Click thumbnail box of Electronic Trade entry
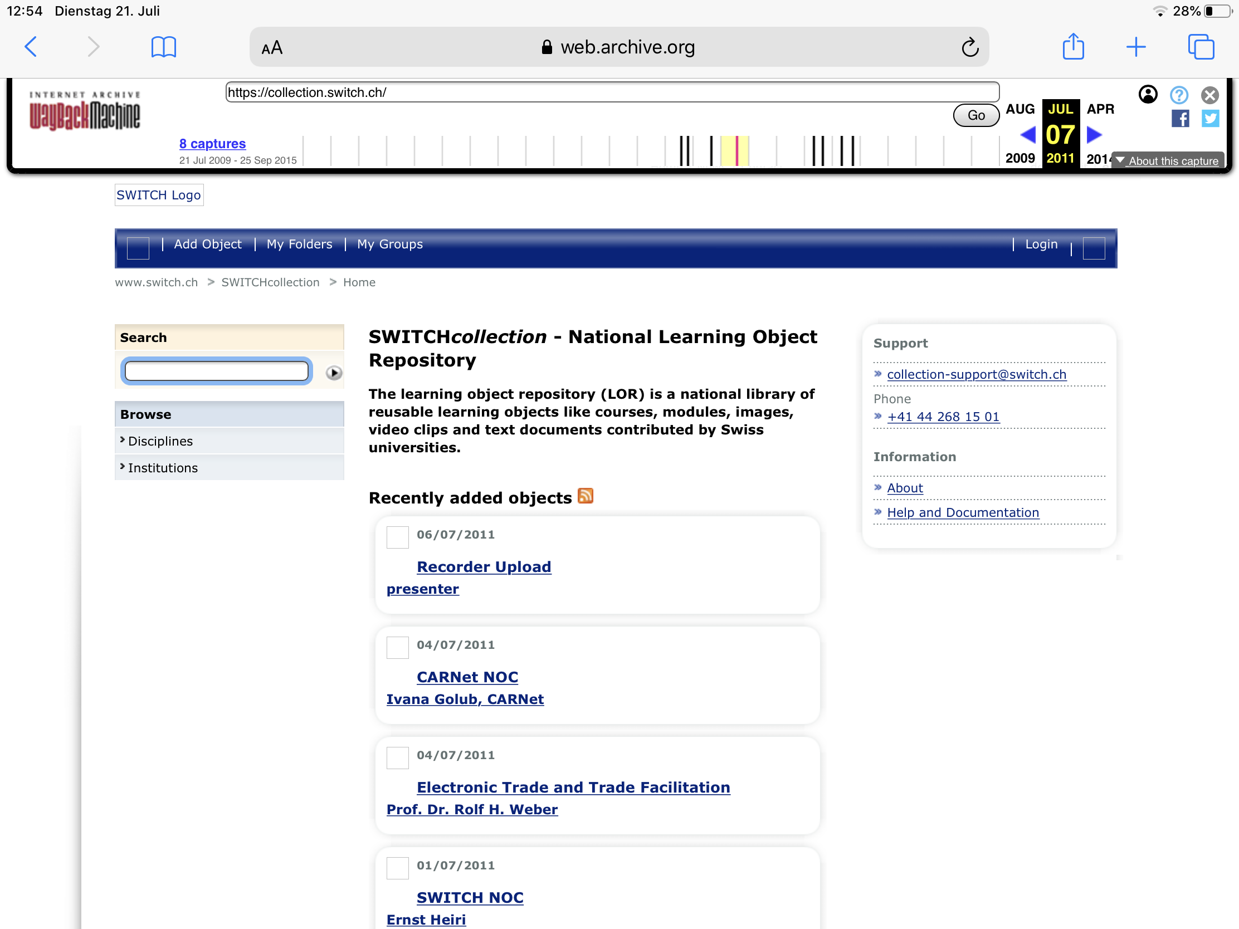Screen dimensions: 1239x929 coord(397,757)
